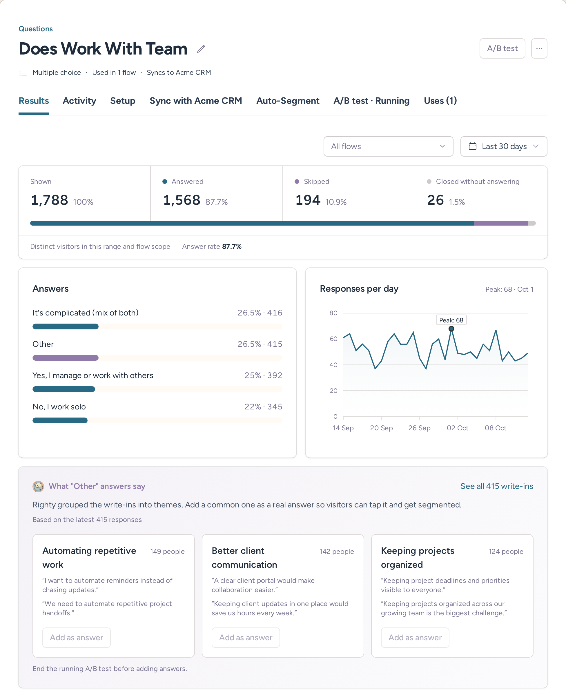Select the Auto-Segment tab
The height and width of the screenshot is (693, 566).
pyautogui.click(x=288, y=101)
